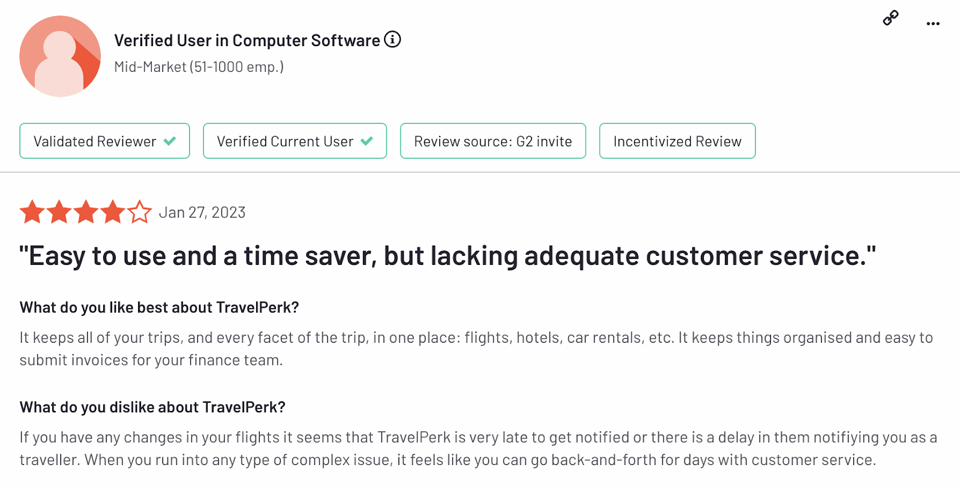Click the fourth filled rating star
The image size is (960, 486).
coord(113,212)
